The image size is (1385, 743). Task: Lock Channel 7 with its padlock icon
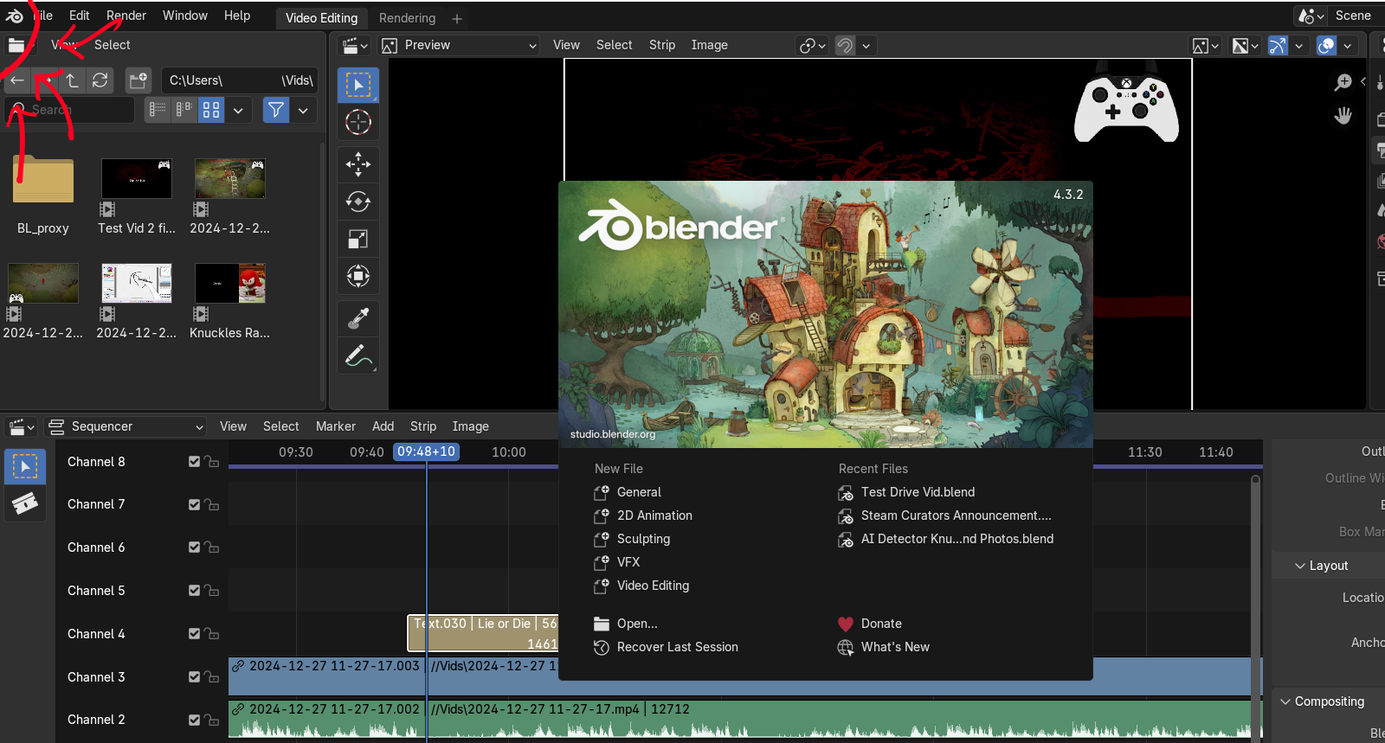coord(212,504)
